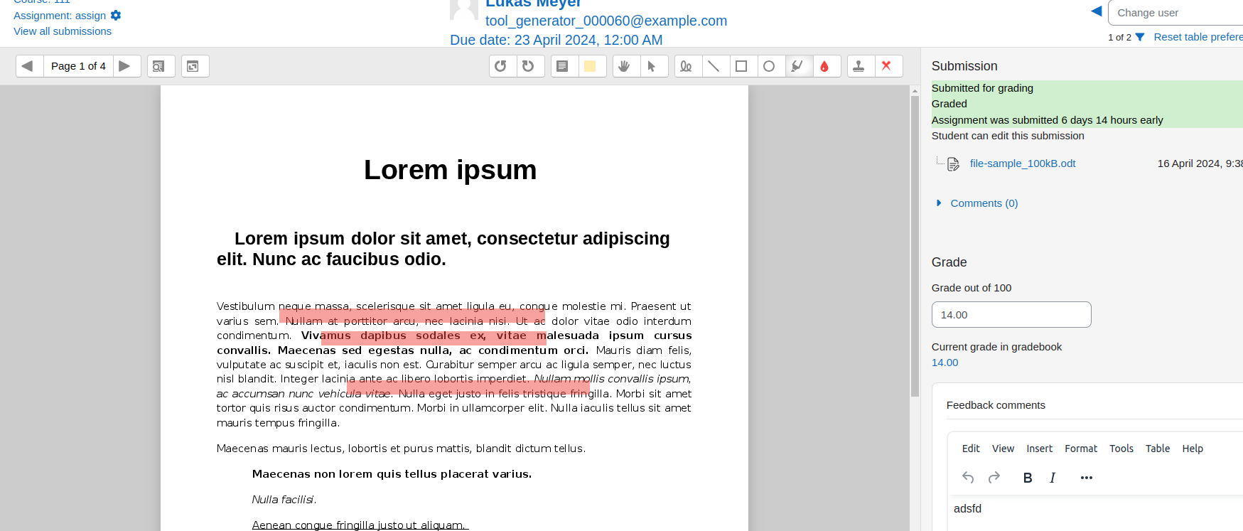Screen dimensions: 1243x531
Task: Open the current gradebook grade 14.00 link
Action: [945, 363]
